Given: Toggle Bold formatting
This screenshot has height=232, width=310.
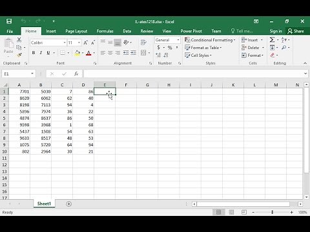Looking at the screenshot, I should click(x=34, y=53).
